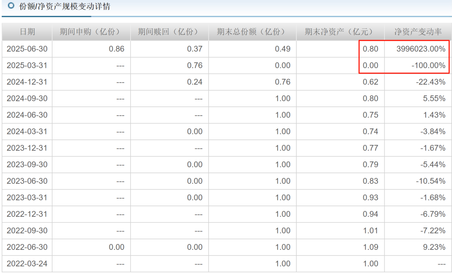The image size is (452, 274).
Task: Select the date cell 2024-12-31
Action: point(27,82)
